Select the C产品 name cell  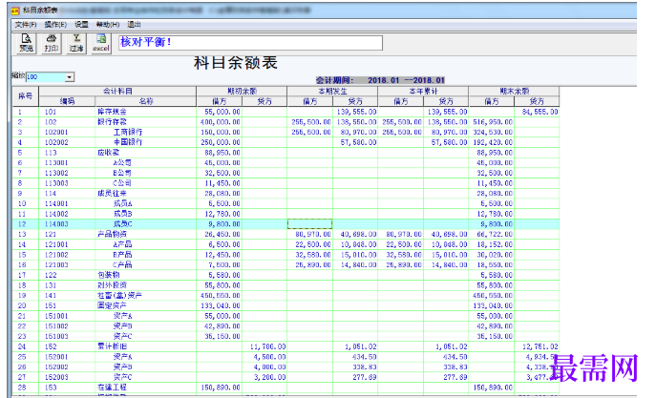click(x=146, y=264)
